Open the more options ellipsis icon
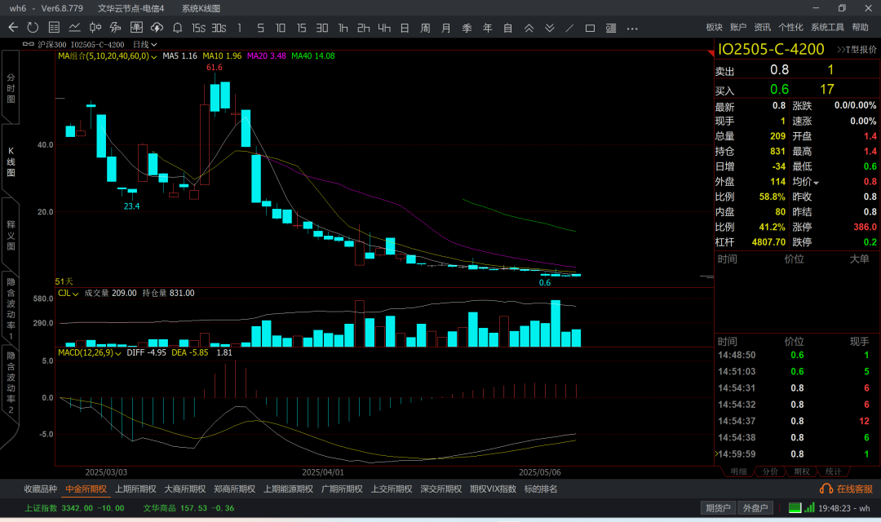 [x=632, y=28]
